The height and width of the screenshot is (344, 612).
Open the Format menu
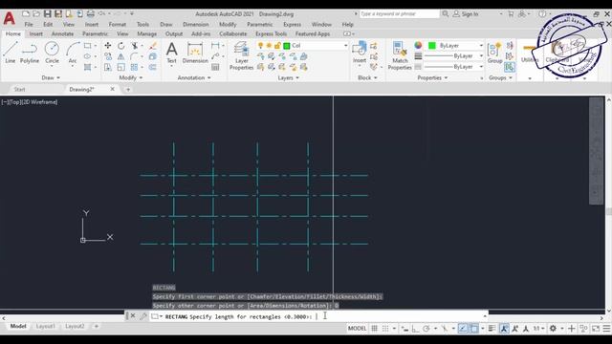(117, 24)
